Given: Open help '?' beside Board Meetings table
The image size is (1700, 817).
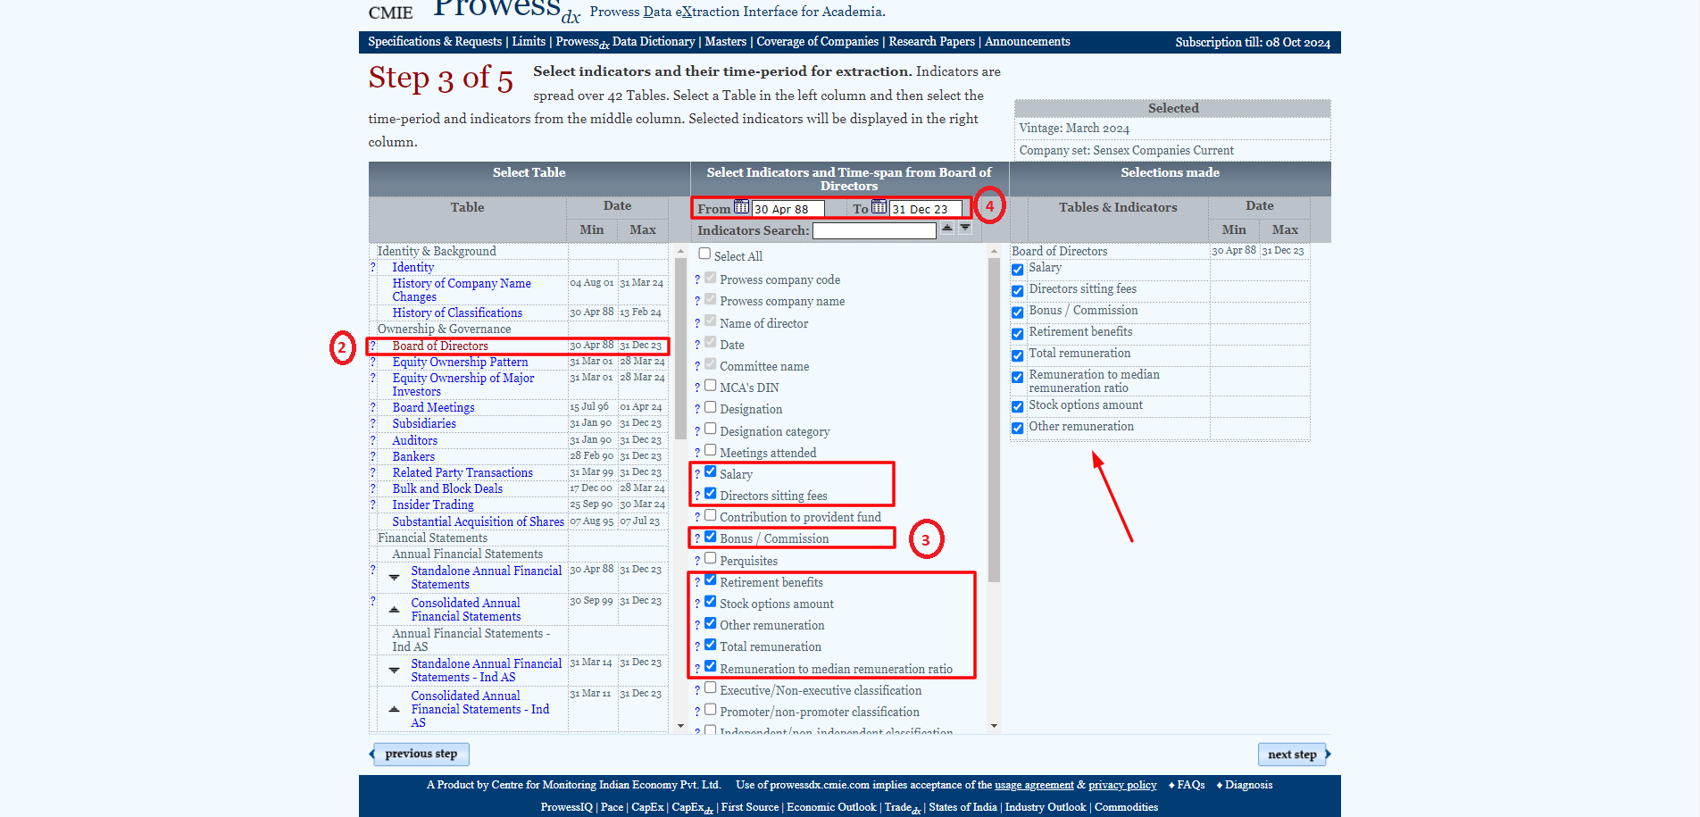Looking at the screenshot, I should (x=373, y=407).
